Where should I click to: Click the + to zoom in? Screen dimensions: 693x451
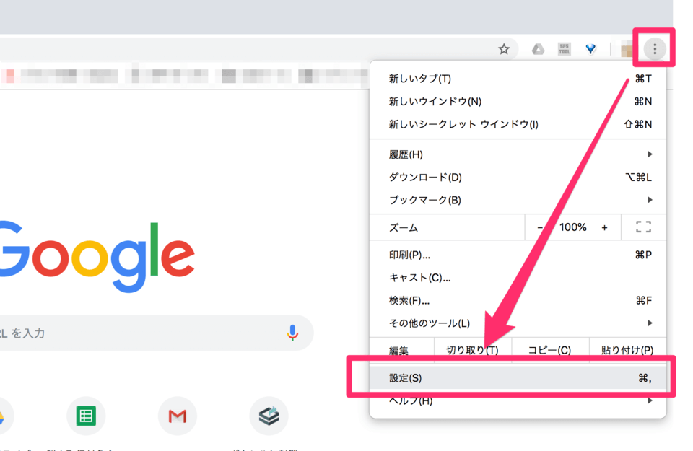pyautogui.click(x=604, y=227)
